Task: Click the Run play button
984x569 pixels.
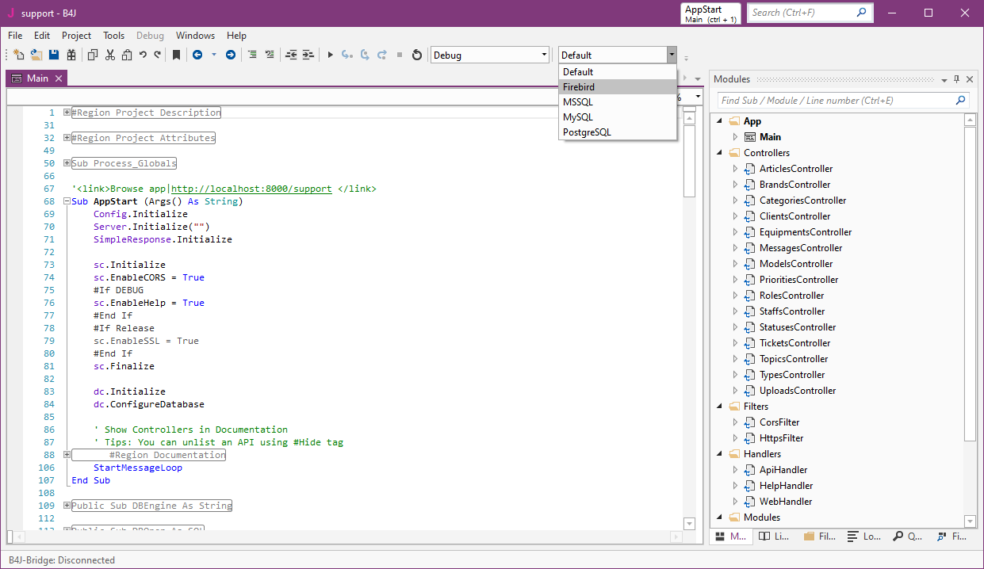Action: click(330, 55)
